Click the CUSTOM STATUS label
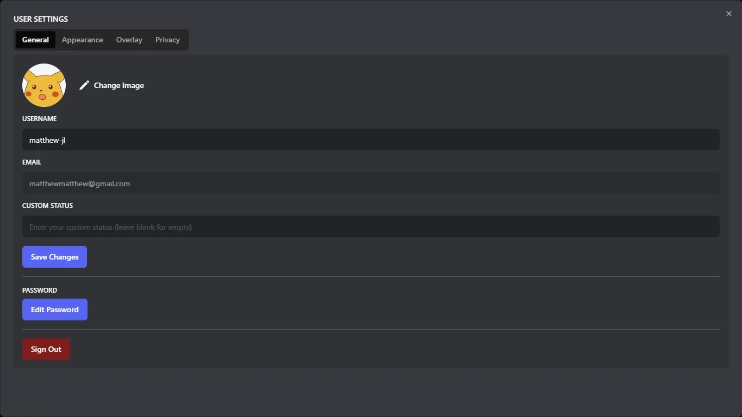 click(x=47, y=205)
